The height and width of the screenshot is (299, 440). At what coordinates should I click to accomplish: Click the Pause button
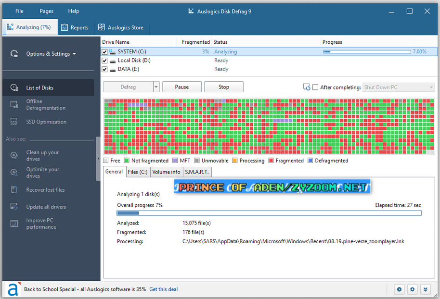[182, 87]
